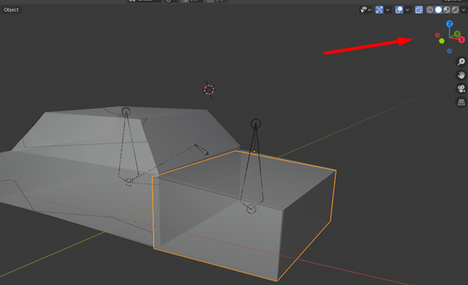Switch to Rendered viewport shading
Screen dimensions: 468x285
click(x=456, y=10)
